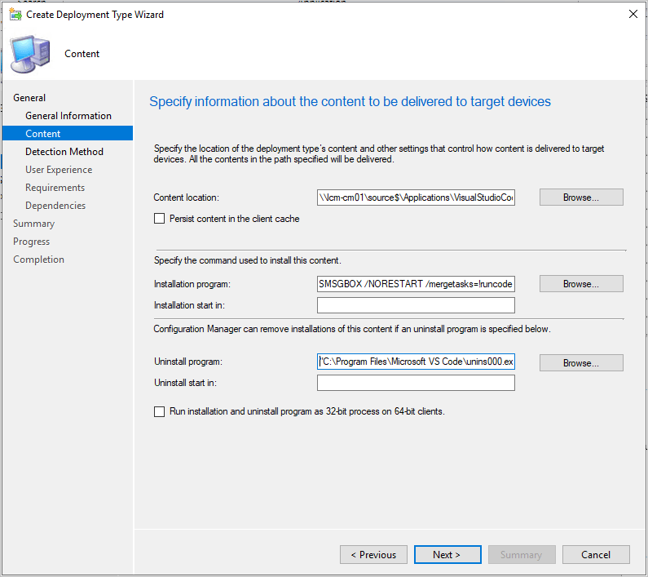This screenshot has width=648, height=577.
Task: Select the General heading in sidebar
Action: (x=29, y=98)
